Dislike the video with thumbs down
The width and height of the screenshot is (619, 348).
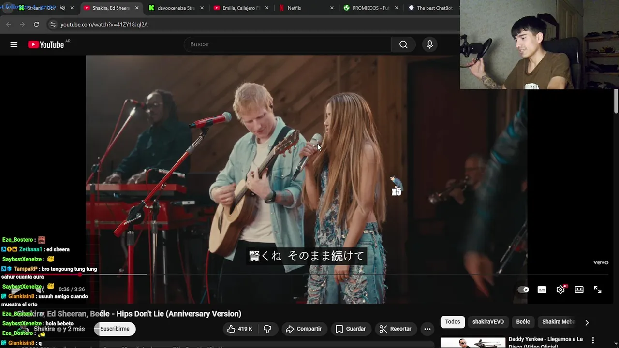267,329
